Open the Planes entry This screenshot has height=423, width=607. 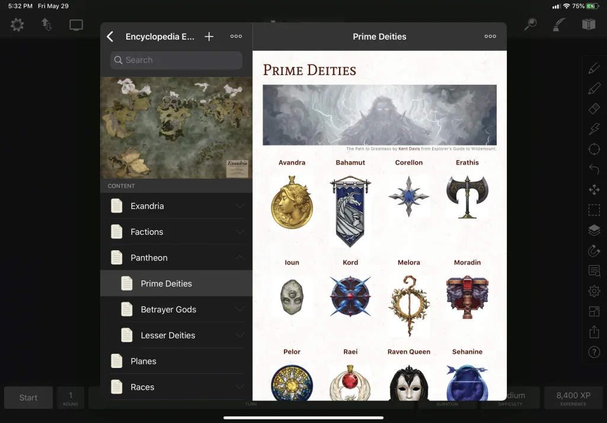pyautogui.click(x=176, y=361)
